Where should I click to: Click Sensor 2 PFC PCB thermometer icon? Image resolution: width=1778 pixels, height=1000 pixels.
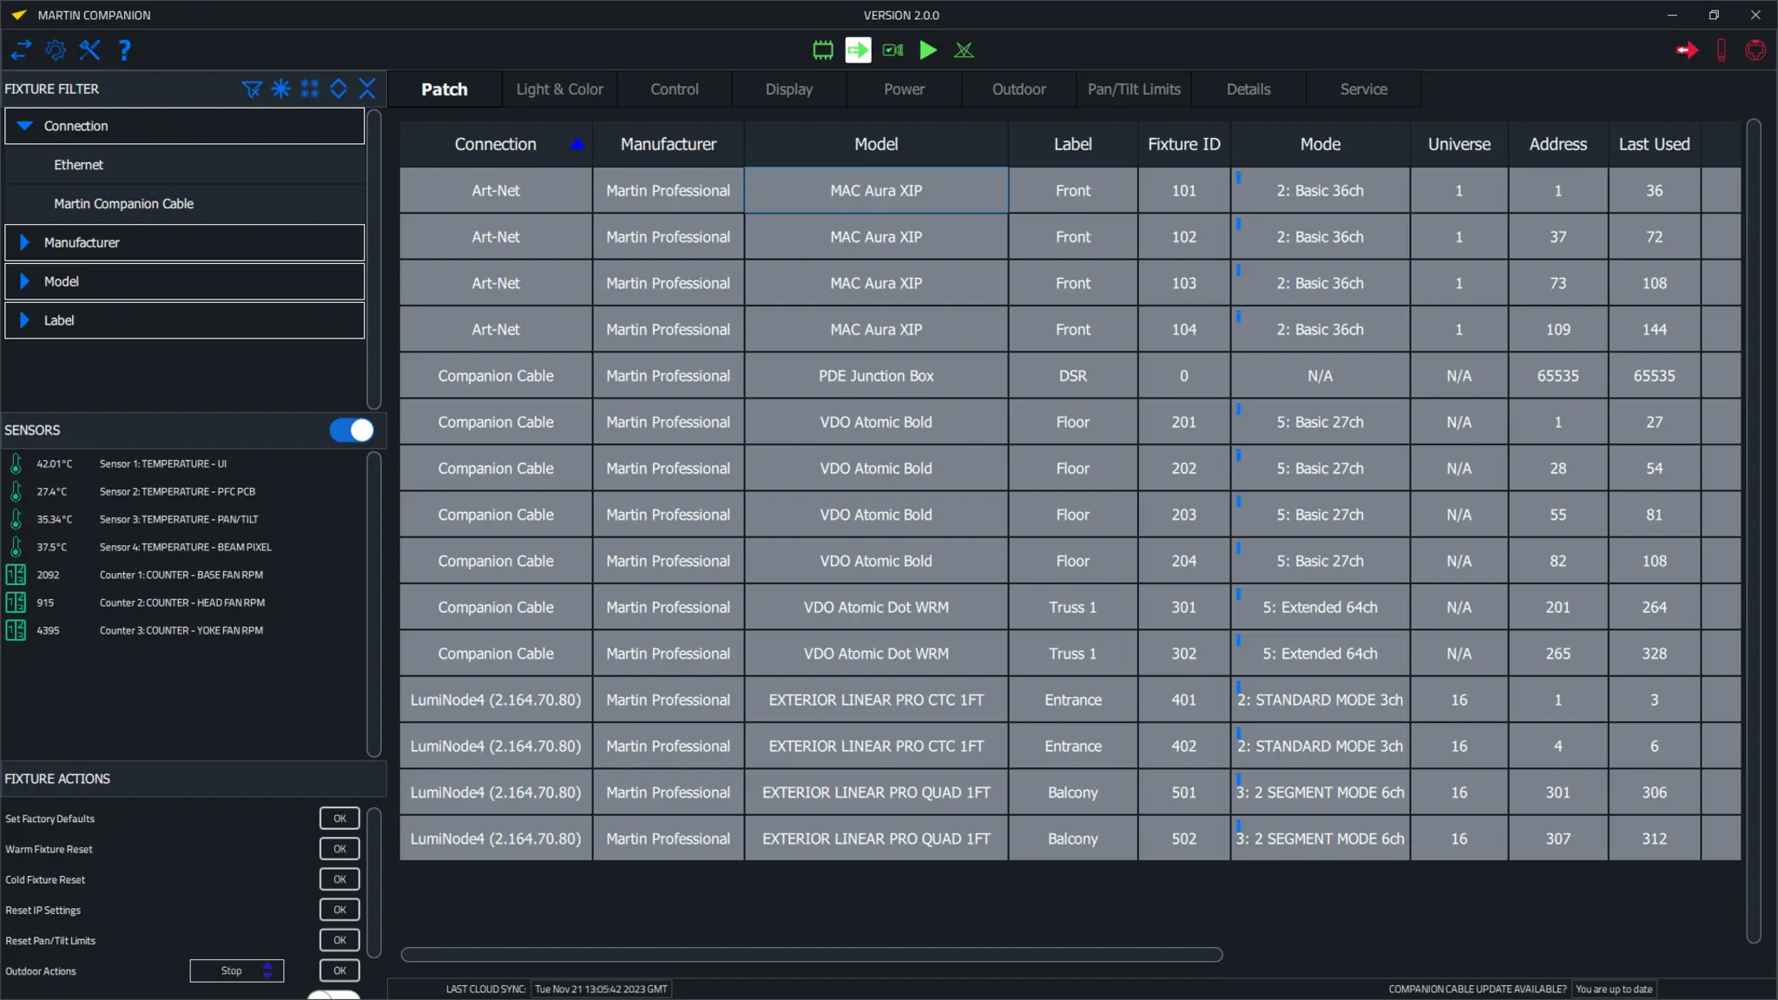(x=16, y=491)
